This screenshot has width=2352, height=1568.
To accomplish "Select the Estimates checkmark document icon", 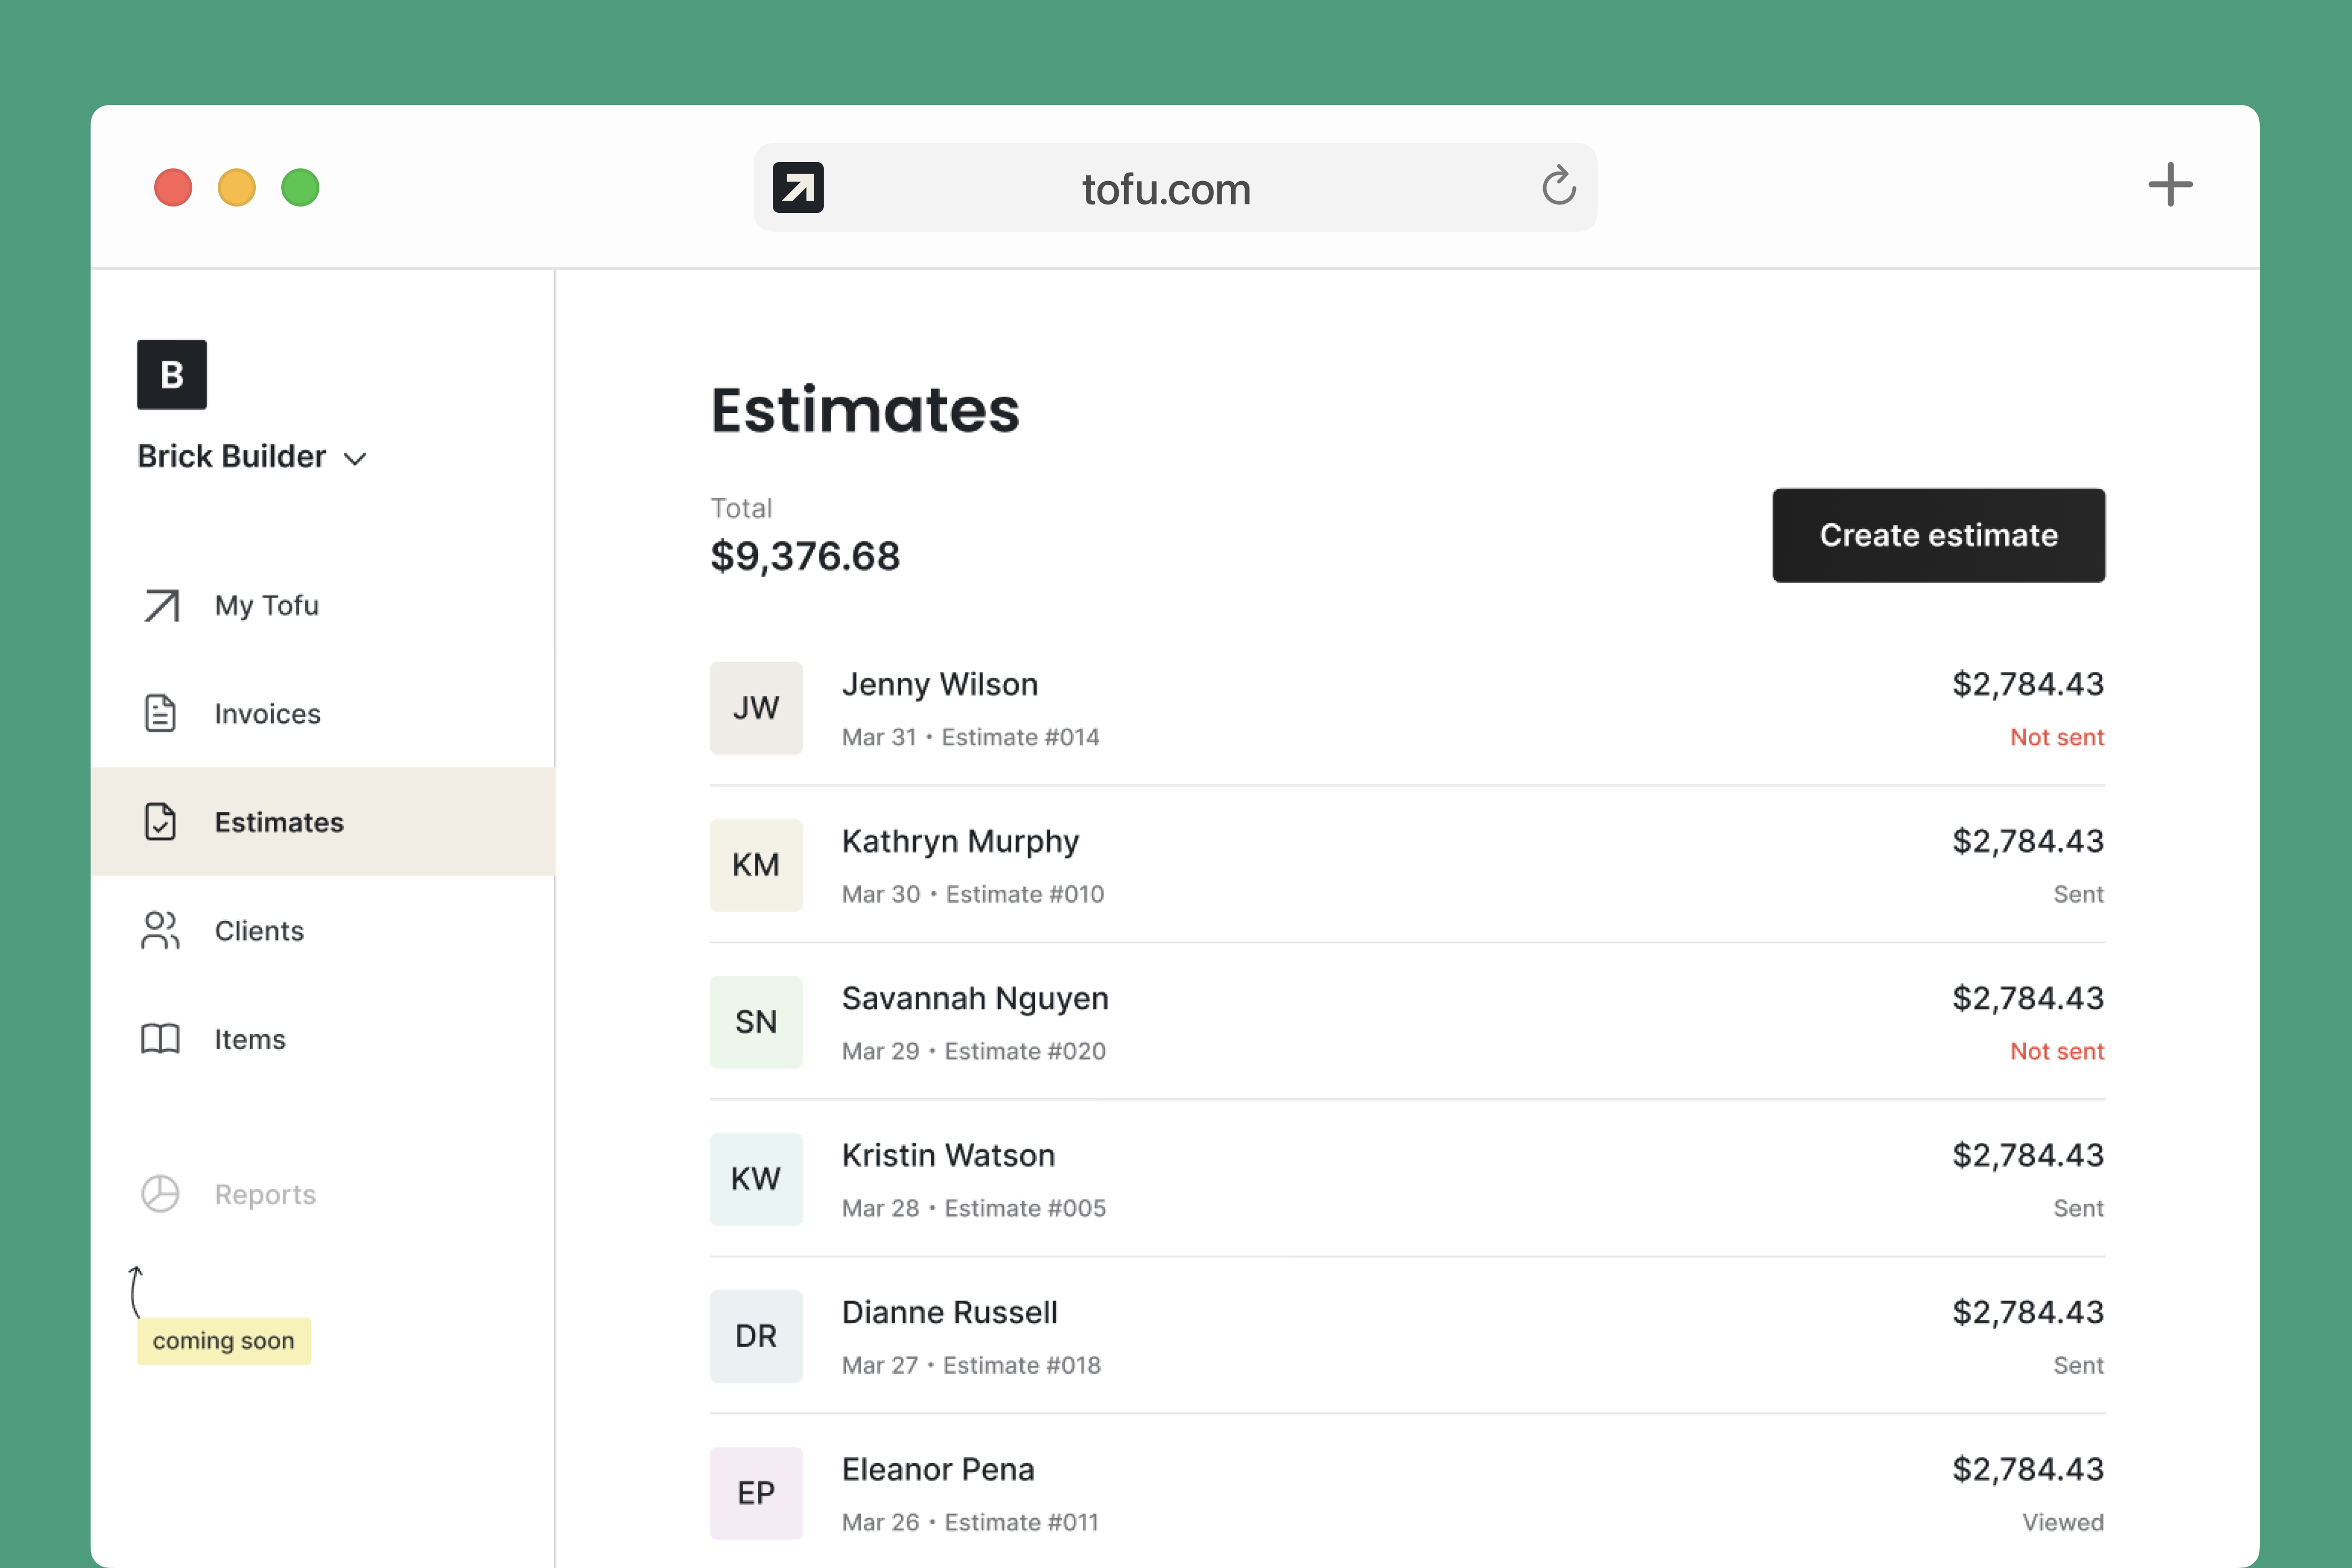I will coord(160,822).
